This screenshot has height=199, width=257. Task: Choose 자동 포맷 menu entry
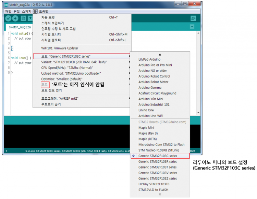[82, 17]
